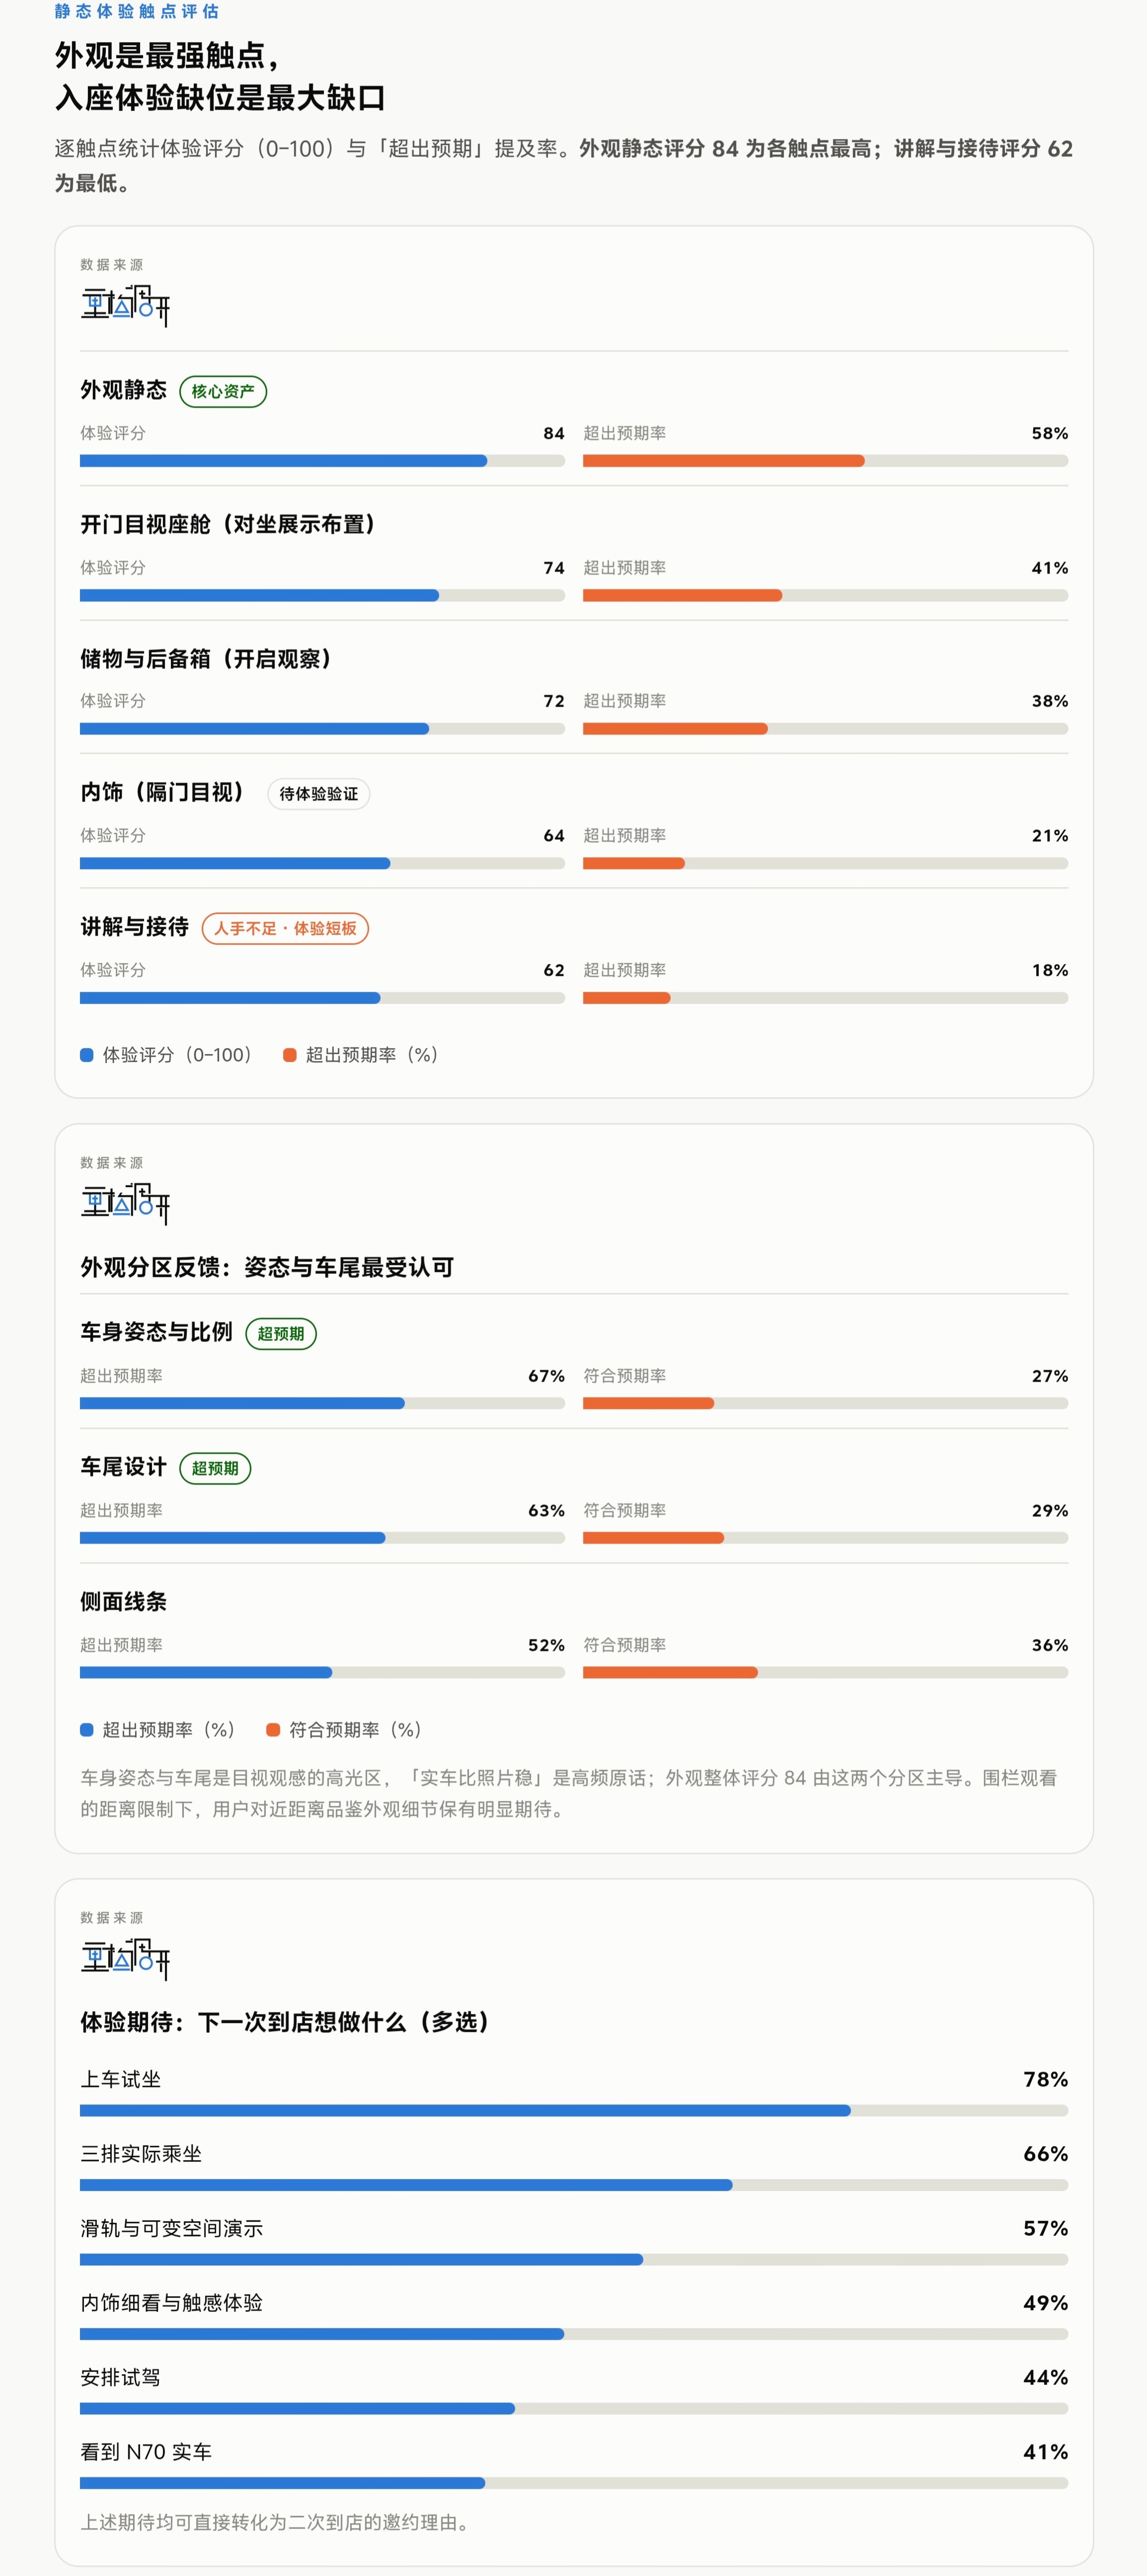The height and width of the screenshot is (2576, 1147).
Task: Select the 核心资产 green tag
Action: (x=223, y=391)
